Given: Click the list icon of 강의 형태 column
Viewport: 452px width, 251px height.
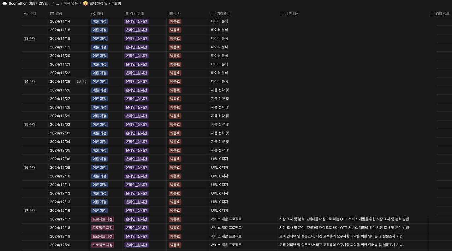Looking at the screenshot, I should click(x=126, y=13).
